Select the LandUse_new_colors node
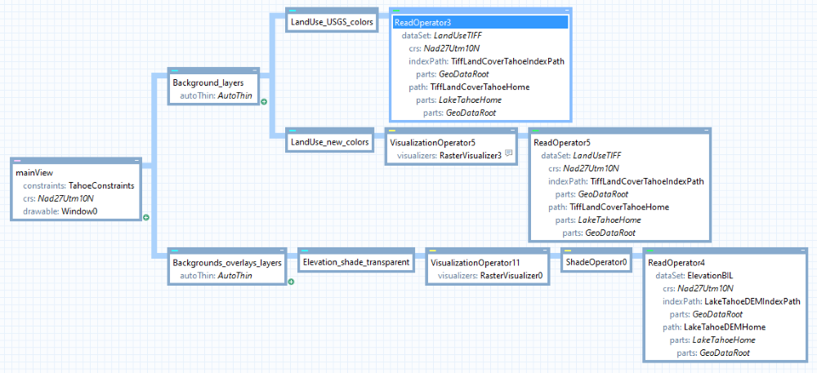Viewport: 817px width, 373px height. [x=331, y=142]
